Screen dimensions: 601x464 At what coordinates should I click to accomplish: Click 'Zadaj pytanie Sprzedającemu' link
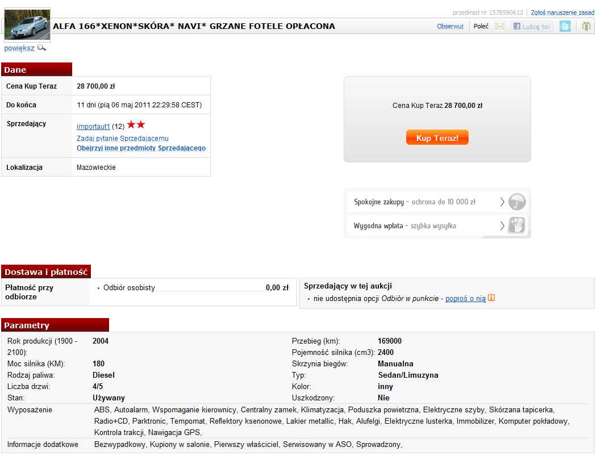[x=122, y=139]
